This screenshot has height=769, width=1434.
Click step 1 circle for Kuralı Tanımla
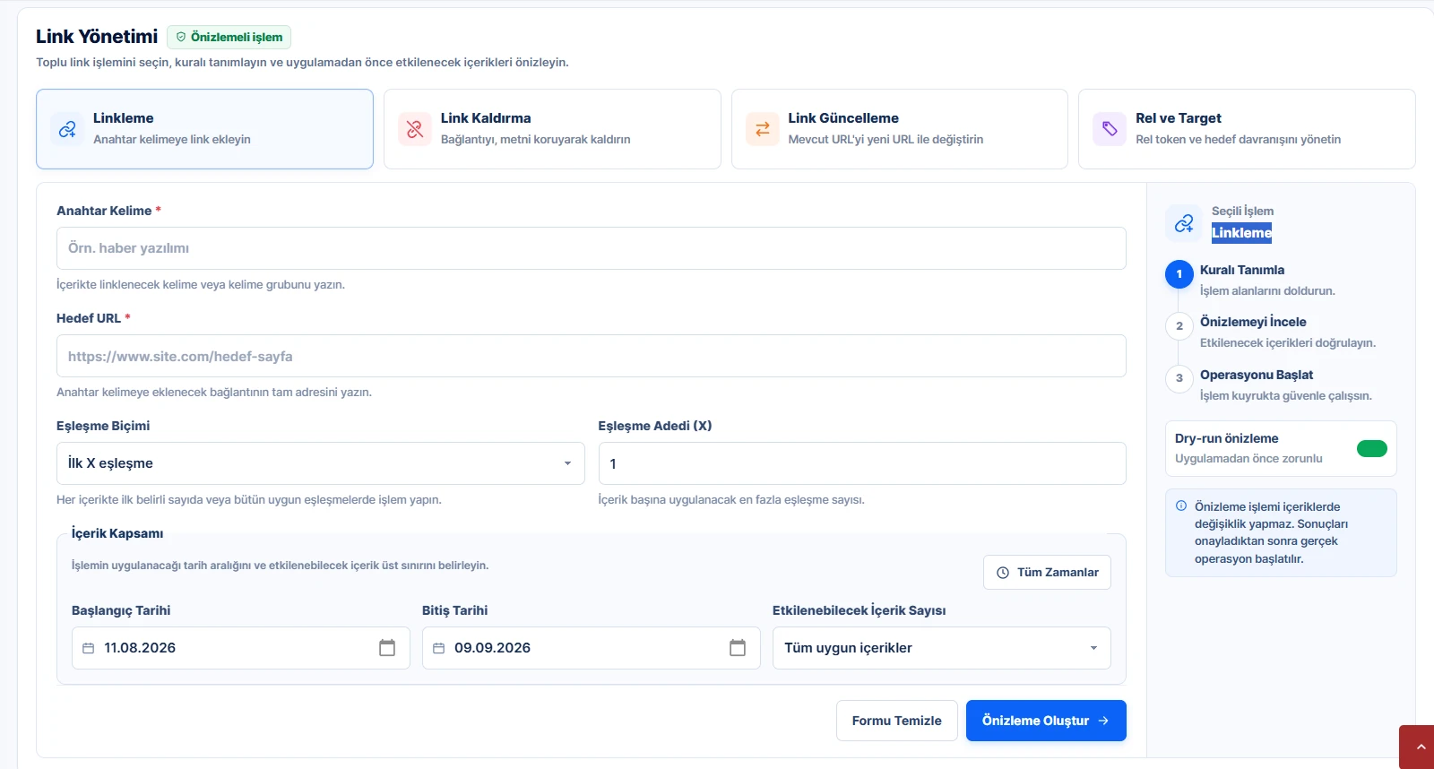click(1179, 273)
